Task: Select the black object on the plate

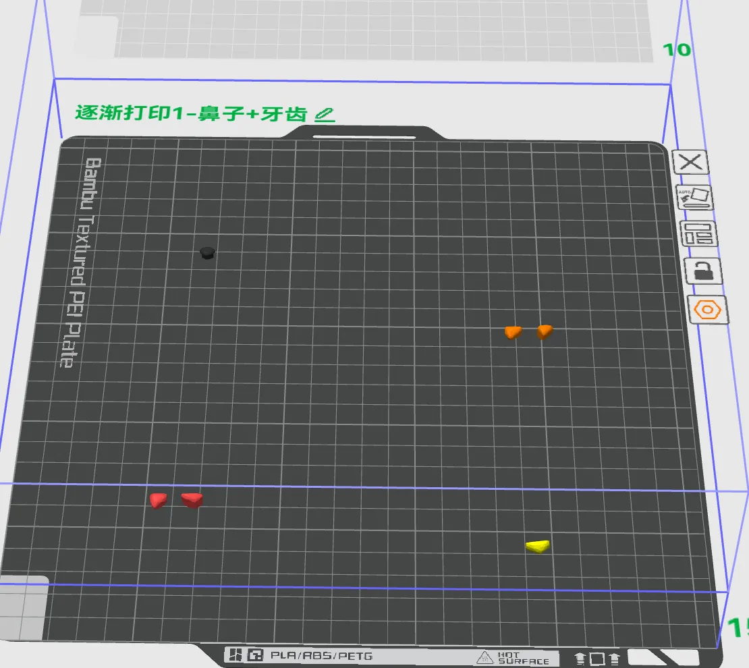Action: coord(208,253)
